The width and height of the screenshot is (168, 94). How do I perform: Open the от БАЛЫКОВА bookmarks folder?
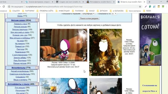coord(117,11)
